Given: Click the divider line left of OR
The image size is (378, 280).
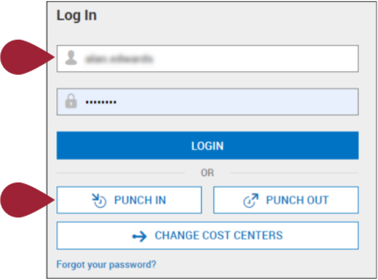Looking at the screenshot, I should [121, 173].
